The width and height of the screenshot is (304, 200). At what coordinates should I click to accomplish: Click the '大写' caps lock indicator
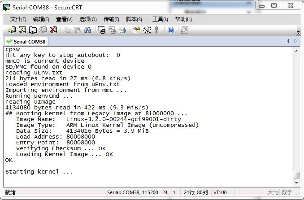273,192
